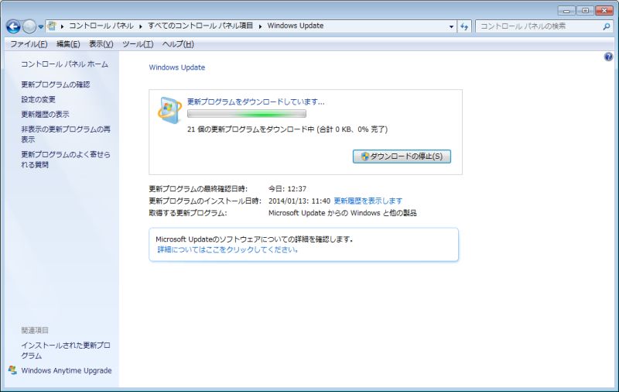Viewport: 619px width, 392px height.
Task: Refresh the page using the refresh icon
Action: coord(464,26)
